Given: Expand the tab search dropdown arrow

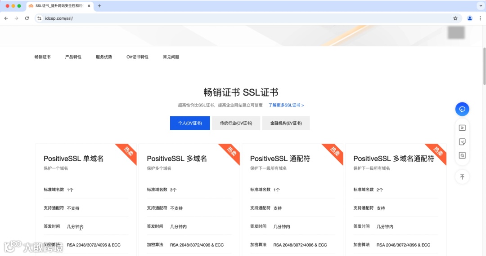Looking at the screenshot, I should point(481,5).
